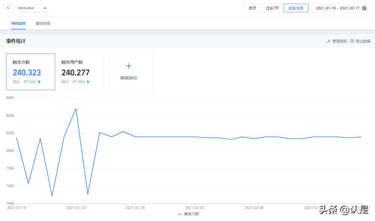This screenshot has width=375, height=221.
Task: Click the plus icon in the 编辑指标 card
Action: (128, 66)
